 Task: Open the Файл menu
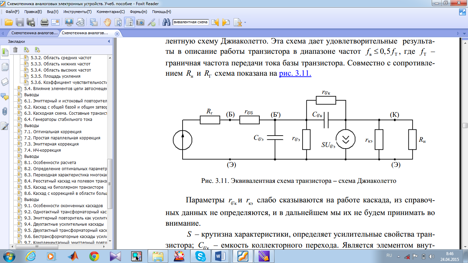12,12
